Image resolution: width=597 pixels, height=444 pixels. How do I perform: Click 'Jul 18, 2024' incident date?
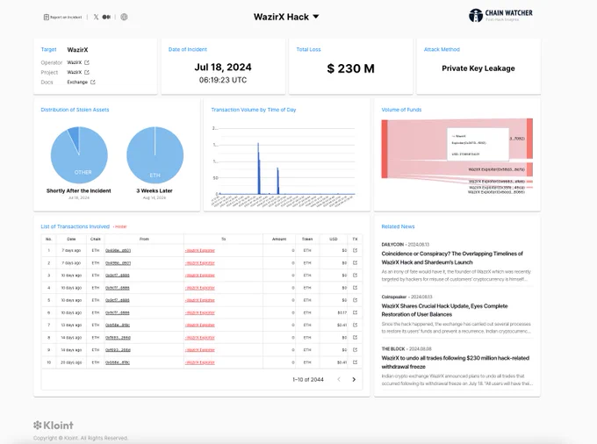(223, 67)
